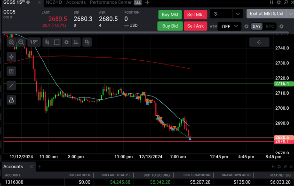The width and height of the screenshot is (294, 186).
Task: Add a new tab with top plus
Action: (147, 2)
